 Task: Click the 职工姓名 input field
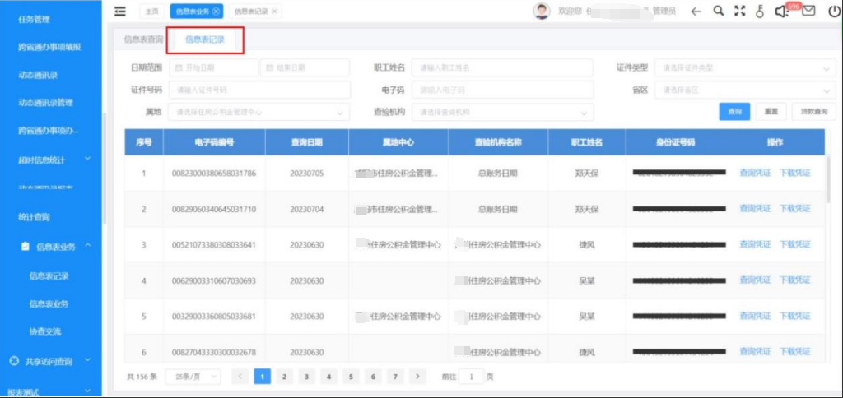pos(503,67)
